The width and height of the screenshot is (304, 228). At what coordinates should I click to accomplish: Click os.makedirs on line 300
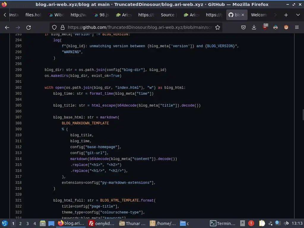[x=56, y=76]
